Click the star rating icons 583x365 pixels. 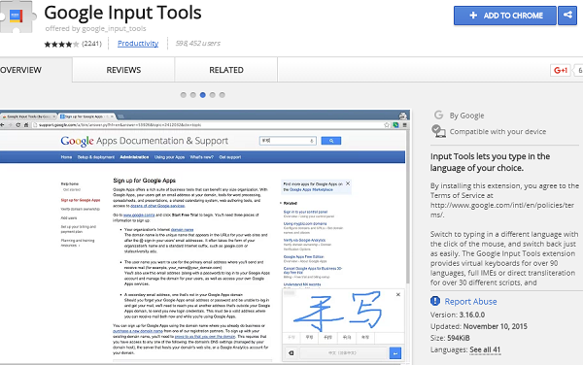[61, 45]
